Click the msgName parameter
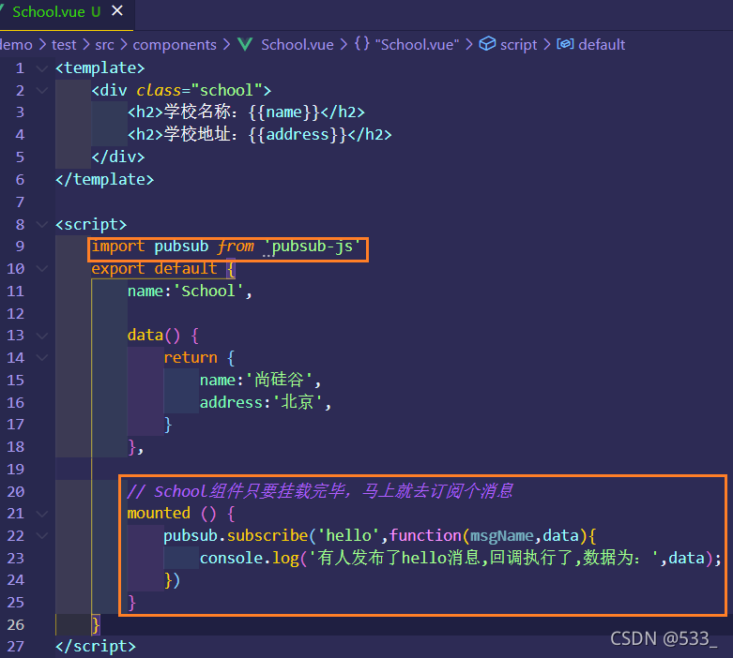 point(501,535)
